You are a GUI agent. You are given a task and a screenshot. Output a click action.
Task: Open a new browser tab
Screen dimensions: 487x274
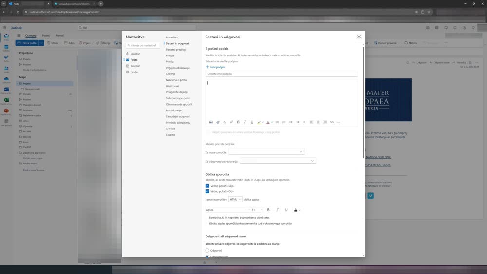pos(101,4)
